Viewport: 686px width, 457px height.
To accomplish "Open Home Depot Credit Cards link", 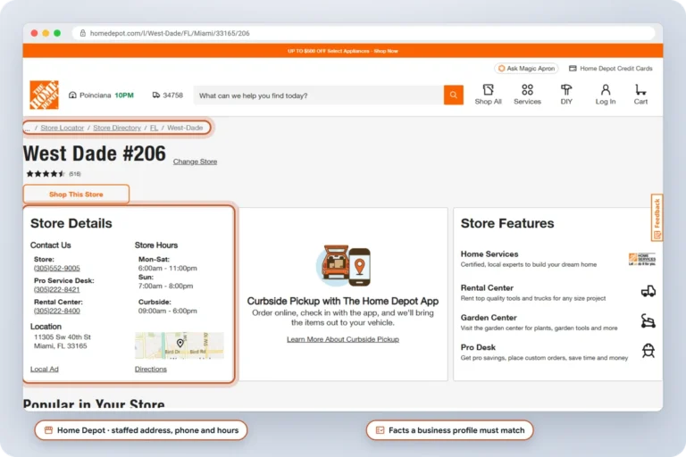I will tap(610, 68).
